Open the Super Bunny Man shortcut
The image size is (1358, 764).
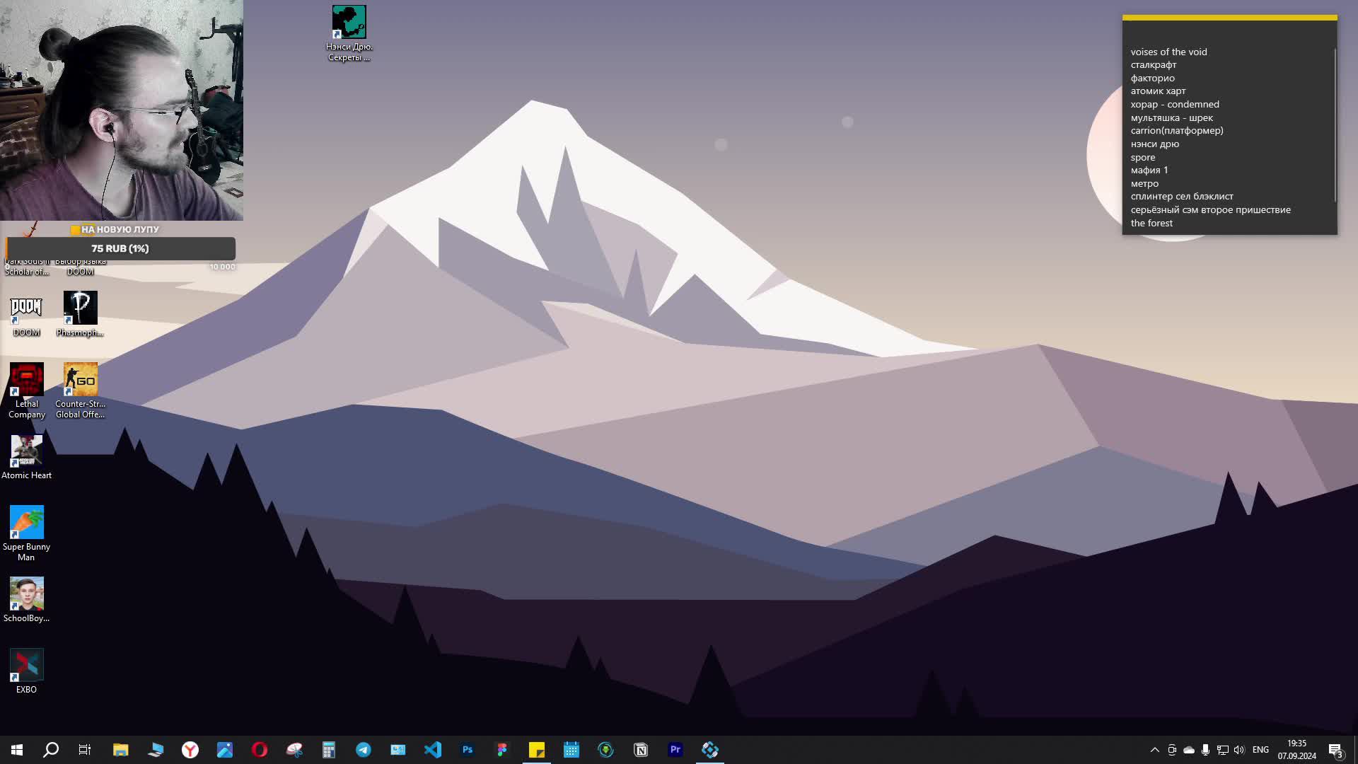[26, 523]
